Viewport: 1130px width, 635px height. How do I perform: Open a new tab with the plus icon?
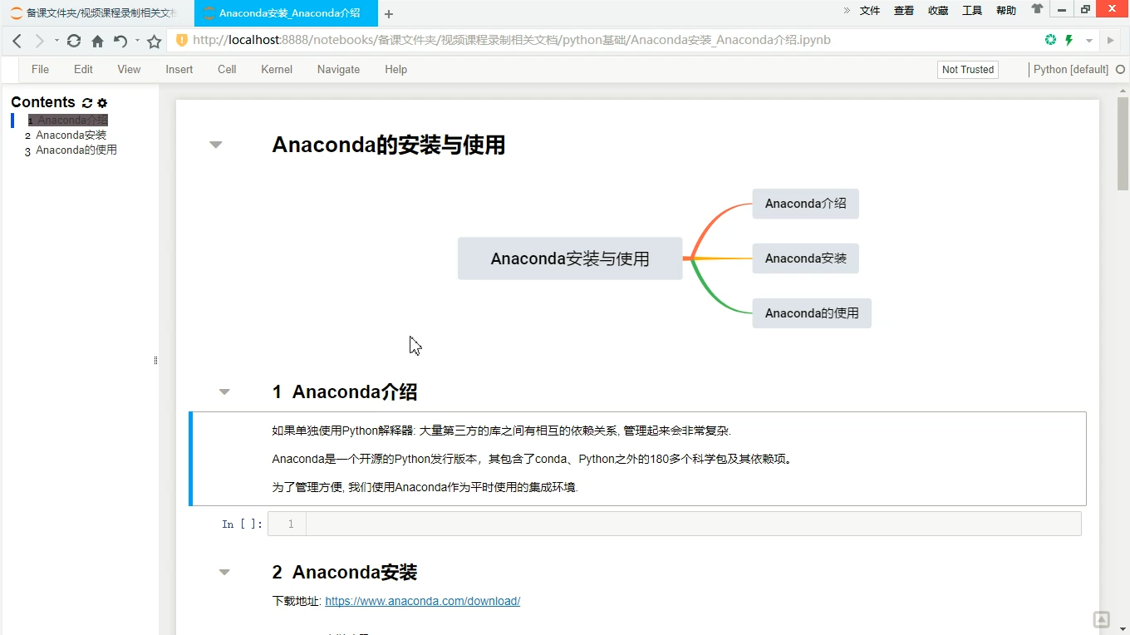389,13
